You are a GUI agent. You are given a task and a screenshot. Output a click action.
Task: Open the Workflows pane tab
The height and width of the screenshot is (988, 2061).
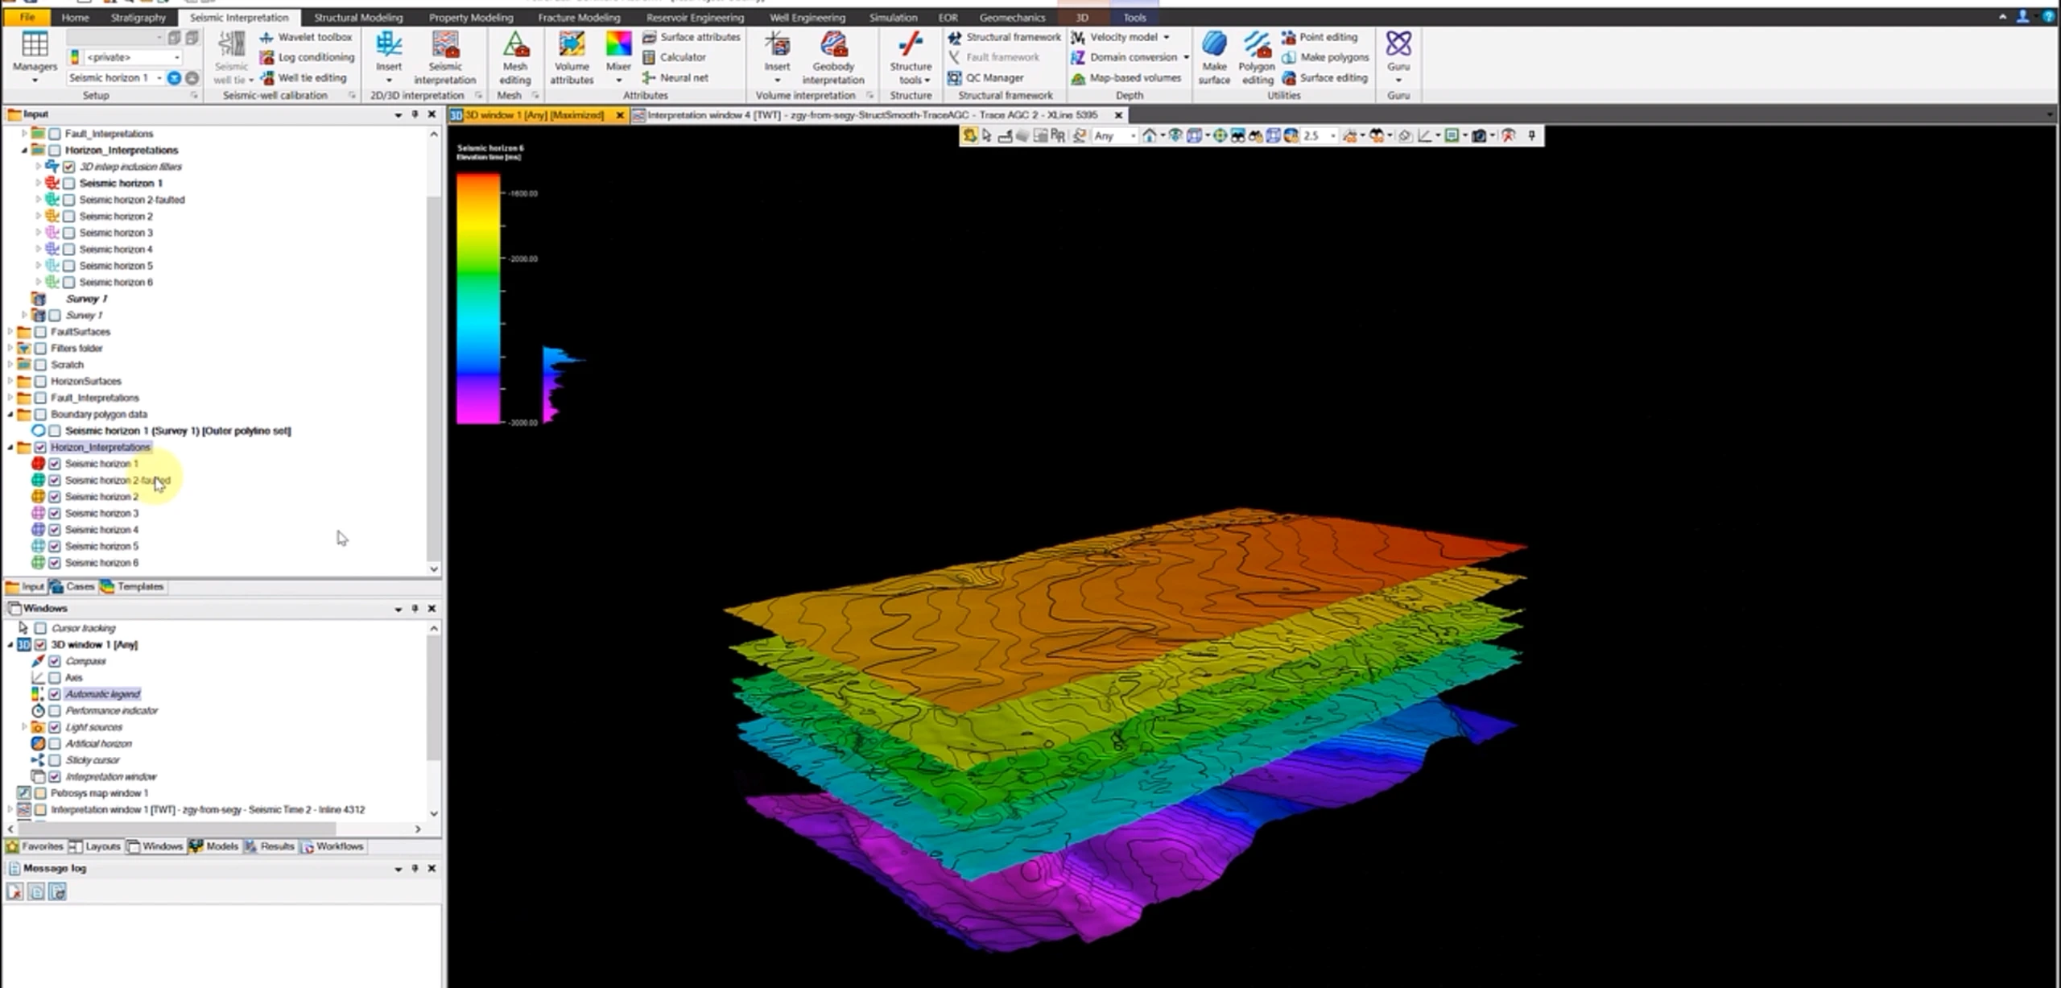(332, 846)
